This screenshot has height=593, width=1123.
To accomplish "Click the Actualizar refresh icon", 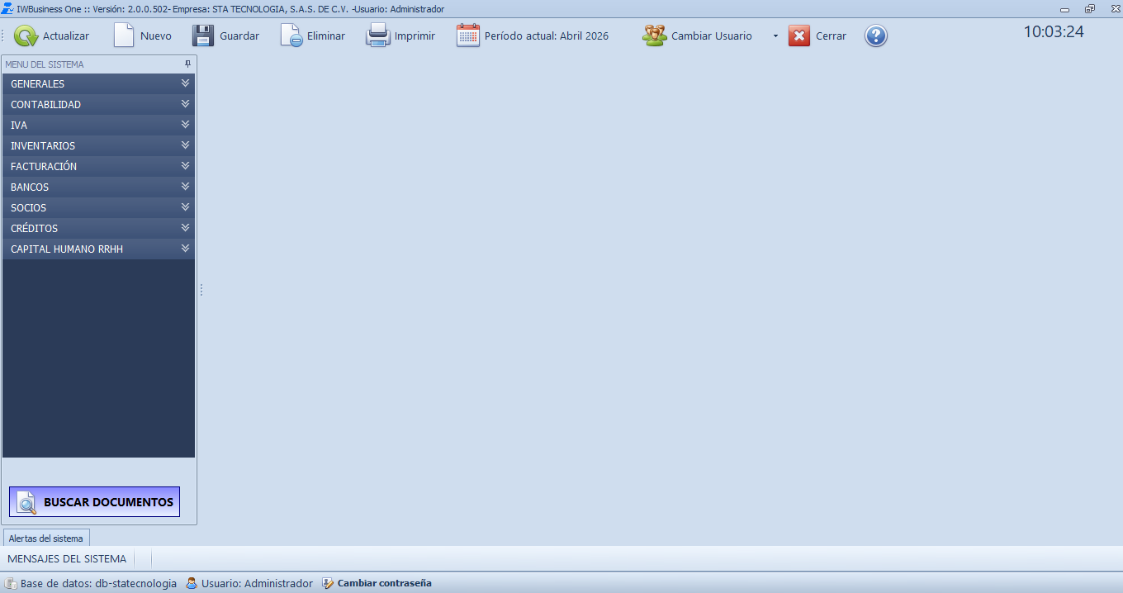I will click(27, 36).
